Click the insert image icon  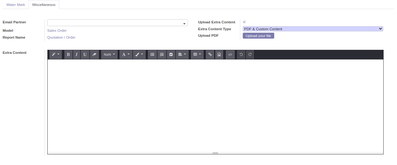pyautogui.click(x=219, y=54)
